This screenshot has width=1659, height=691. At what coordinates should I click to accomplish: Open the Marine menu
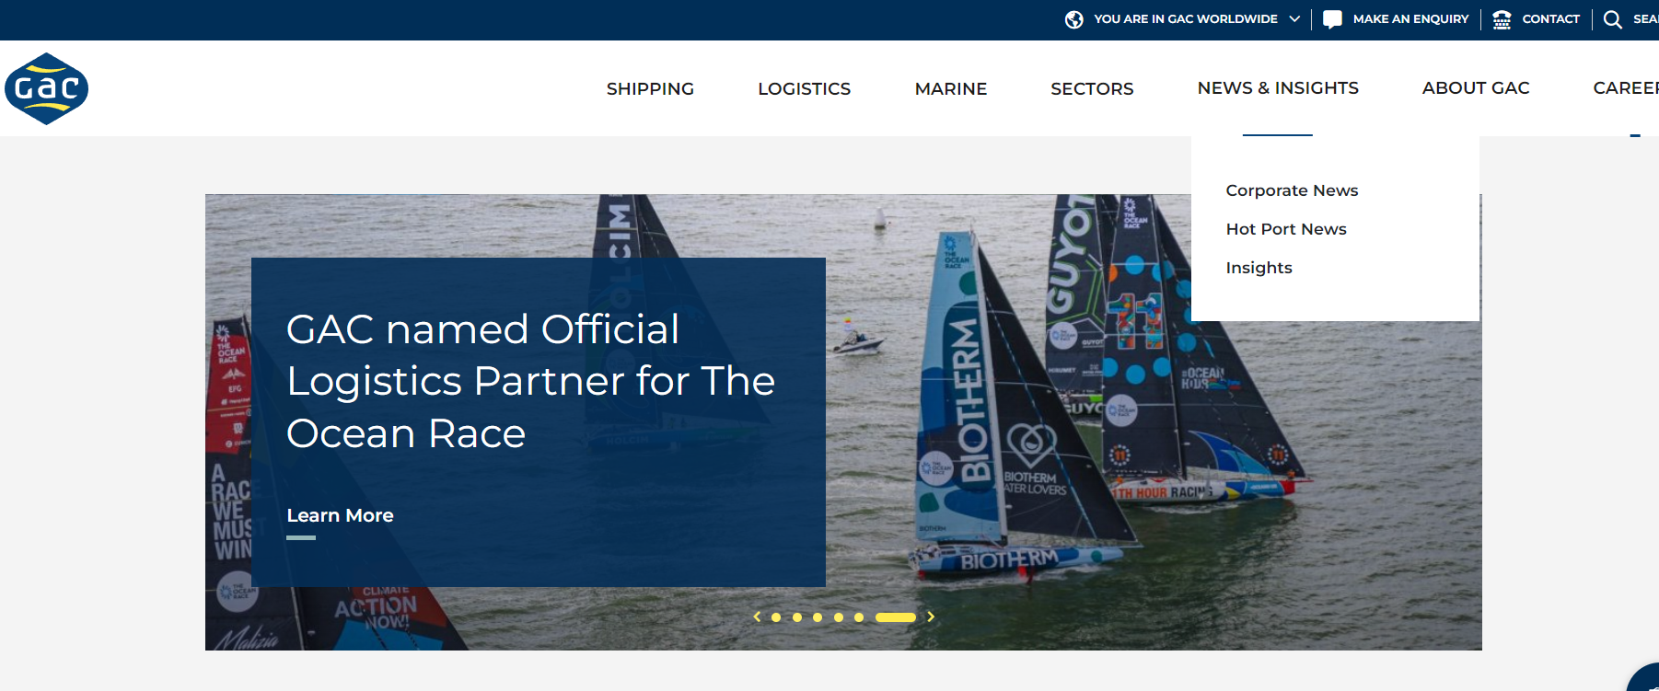[x=950, y=88]
